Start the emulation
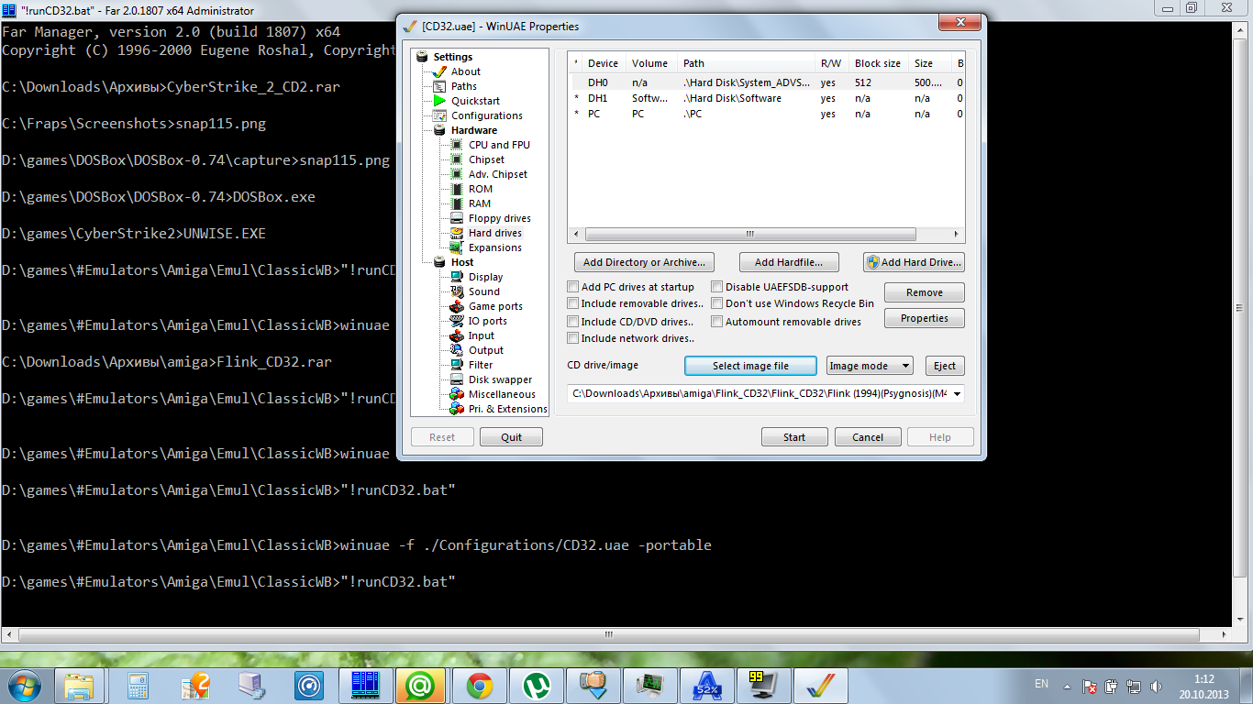The image size is (1253, 704). tap(794, 437)
